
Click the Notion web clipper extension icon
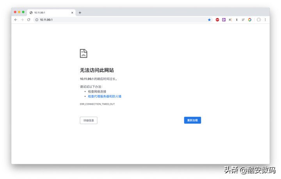click(x=230, y=19)
